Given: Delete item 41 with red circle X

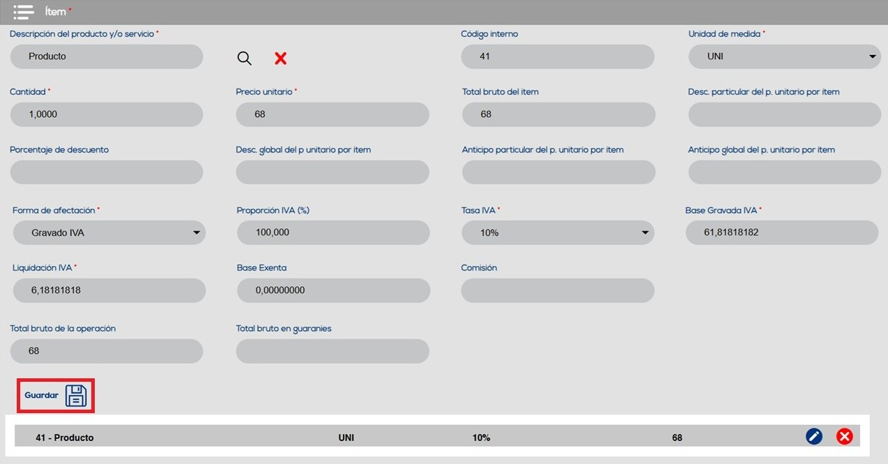Looking at the screenshot, I should (x=844, y=437).
